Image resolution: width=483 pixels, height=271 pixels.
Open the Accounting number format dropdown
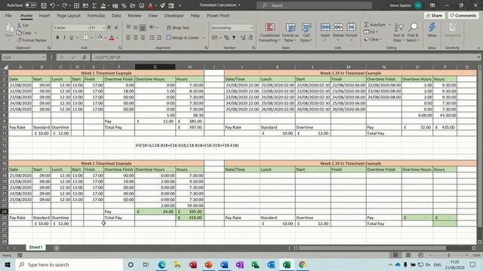(251, 28)
